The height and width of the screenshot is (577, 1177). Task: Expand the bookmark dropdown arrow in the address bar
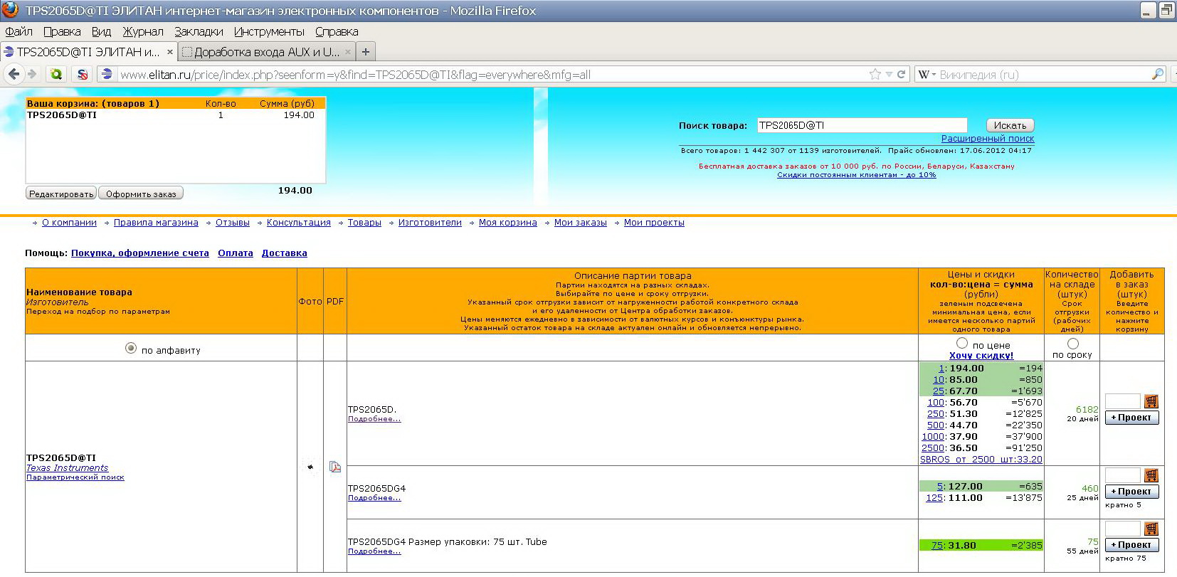coord(889,75)
